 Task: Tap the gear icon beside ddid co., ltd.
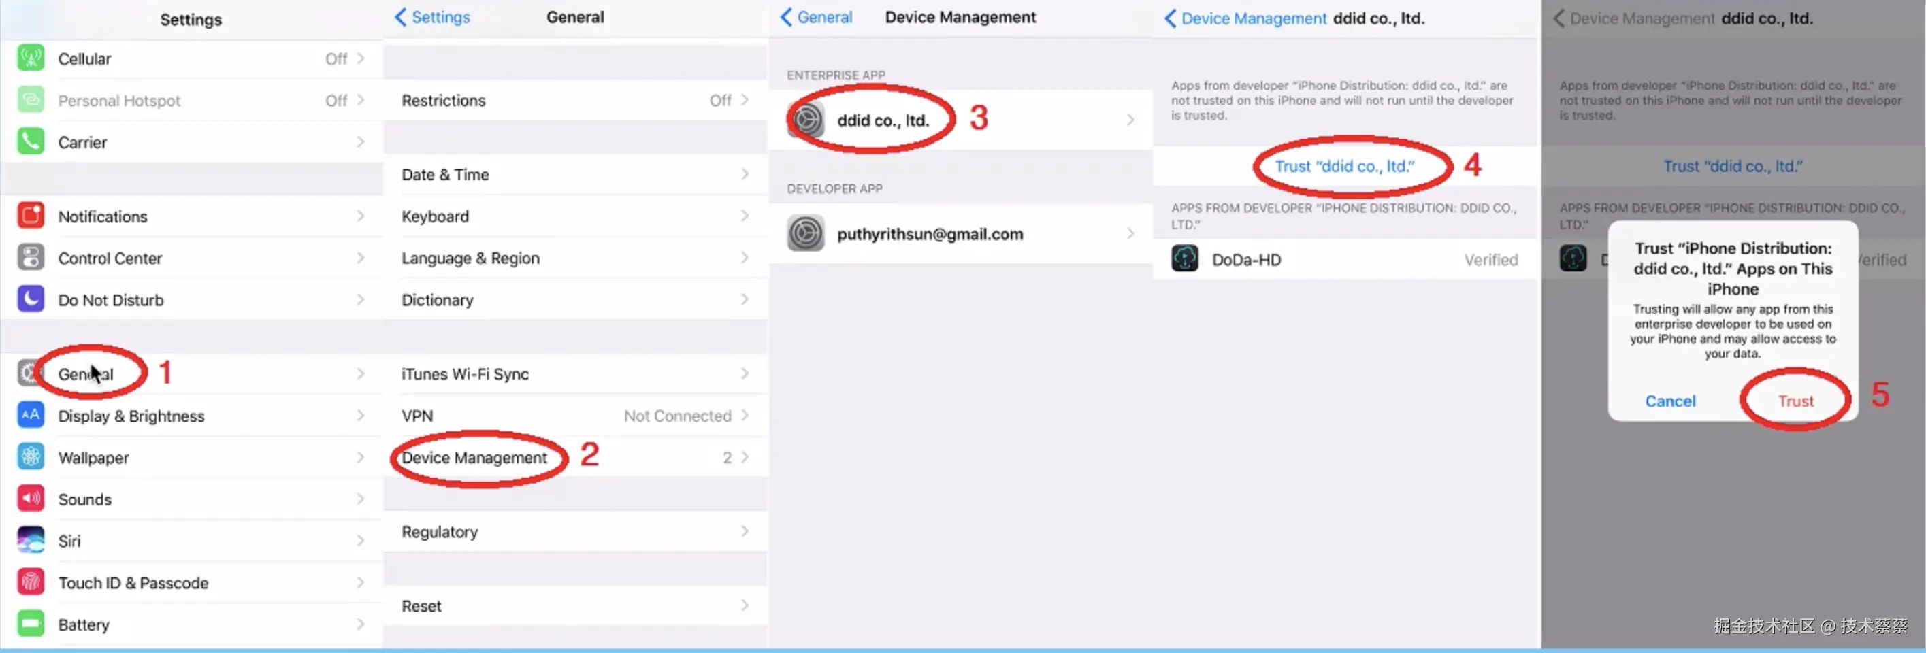pos(806,120)
